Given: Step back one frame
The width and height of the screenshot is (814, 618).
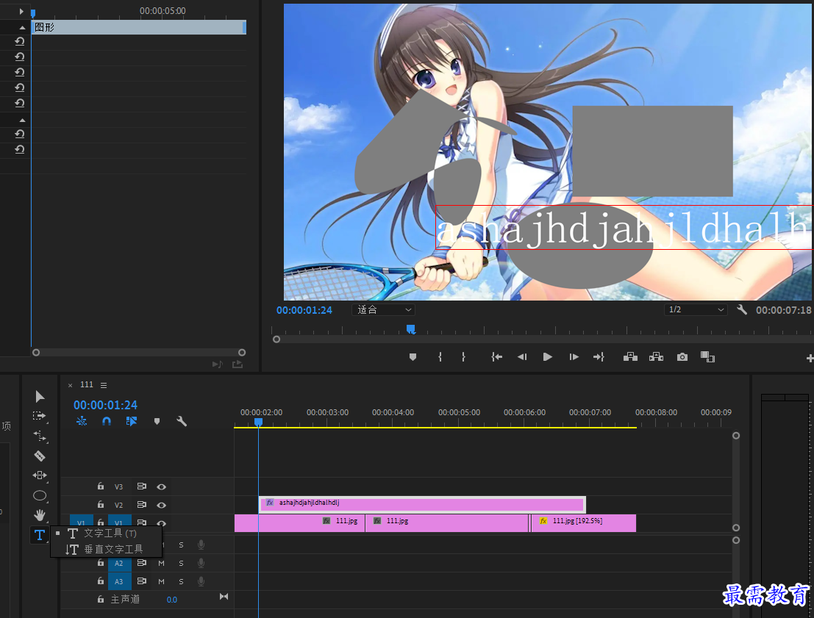Looking at the screenshot, I should (x=522, y=357).
